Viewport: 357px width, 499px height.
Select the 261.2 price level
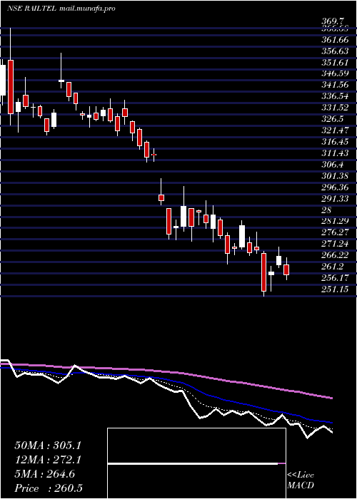pyautogui.click(x=333, y=266)
